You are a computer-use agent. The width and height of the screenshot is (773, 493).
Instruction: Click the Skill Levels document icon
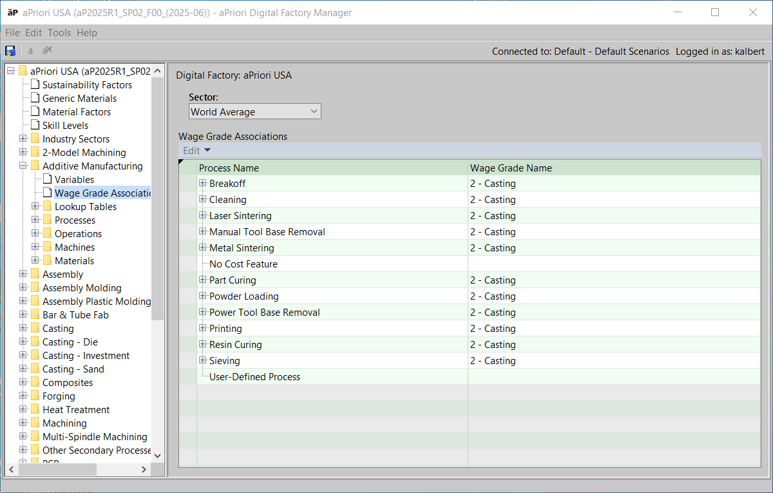(35, 125)
